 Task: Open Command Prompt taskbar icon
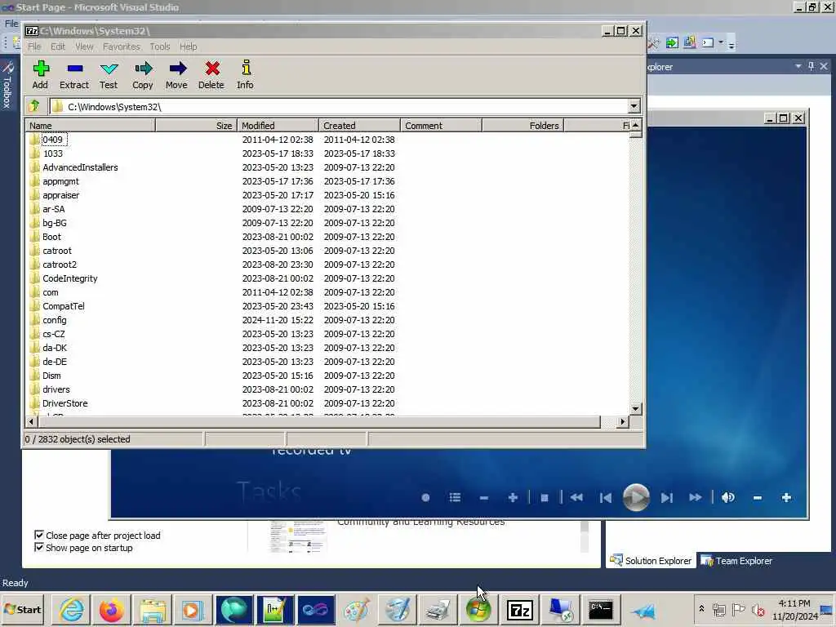pyautogui.click(x=601, y=609)
